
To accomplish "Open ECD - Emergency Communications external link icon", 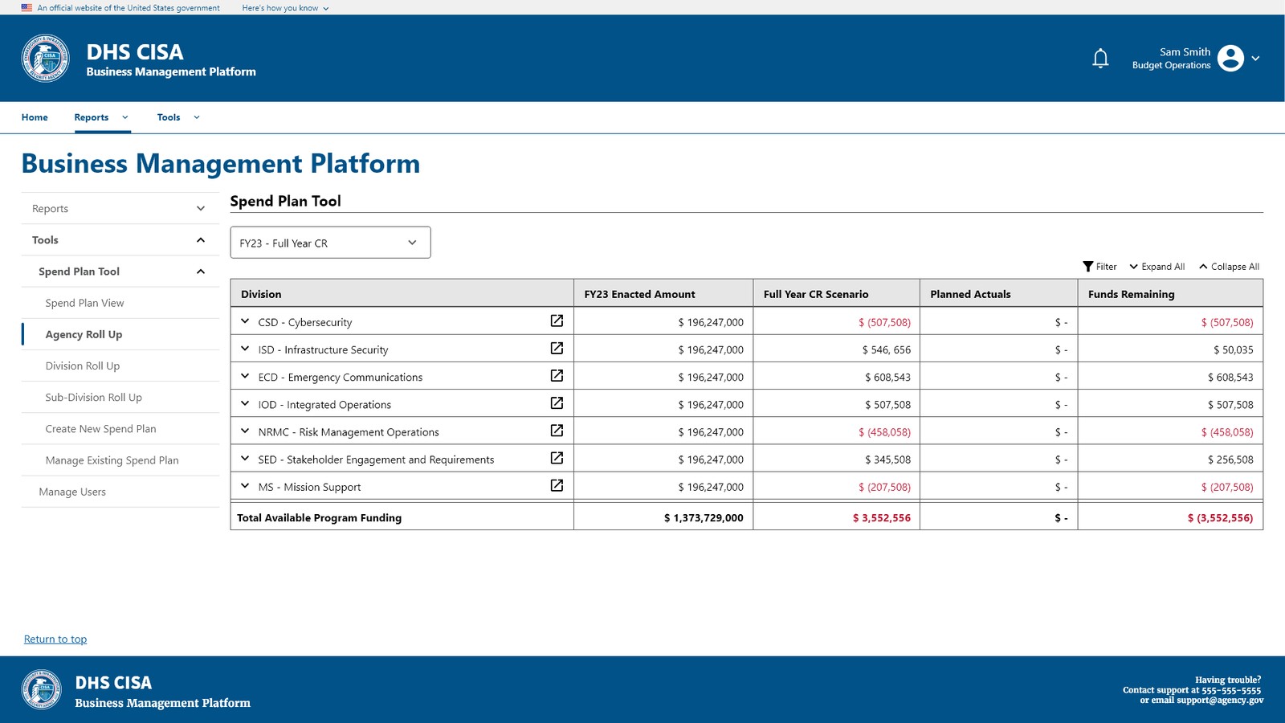I will pyautogui.click(x=557, y=375).
